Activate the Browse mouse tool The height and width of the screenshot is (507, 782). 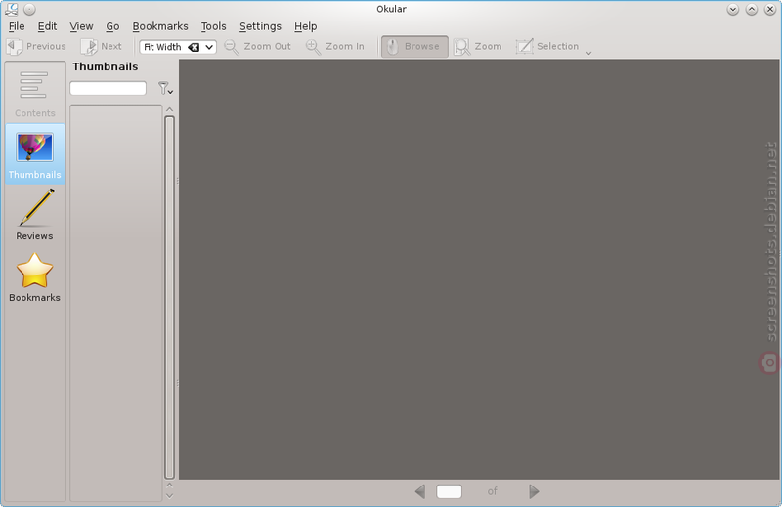click(x=414, y=46)
